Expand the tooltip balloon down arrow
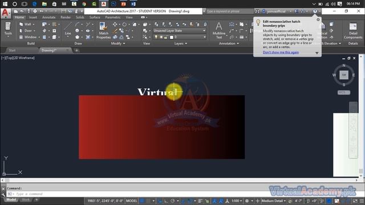This screenshot has height=205, width=365. 317,53
